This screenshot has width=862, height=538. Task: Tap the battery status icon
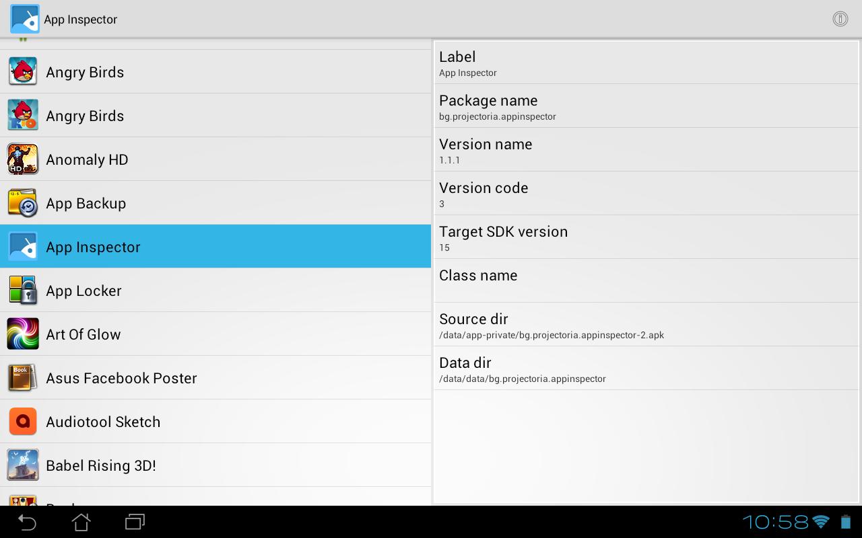846,522
